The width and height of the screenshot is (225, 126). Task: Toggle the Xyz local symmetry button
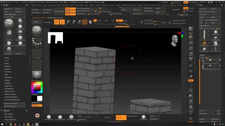[x=191, y=80]
